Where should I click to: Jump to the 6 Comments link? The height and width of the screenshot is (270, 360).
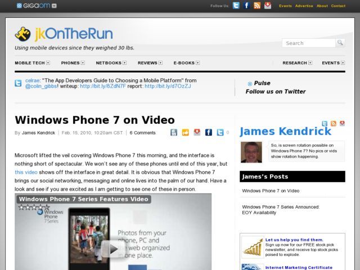(142, 133)
